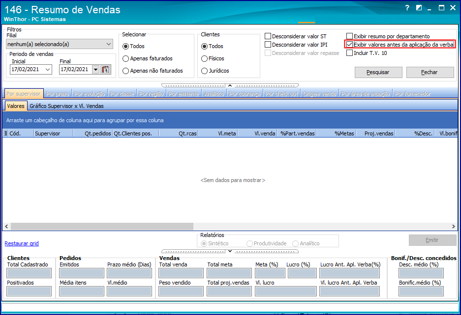Enable Desconsiderar valor IPI checkbox

(268, 45)
